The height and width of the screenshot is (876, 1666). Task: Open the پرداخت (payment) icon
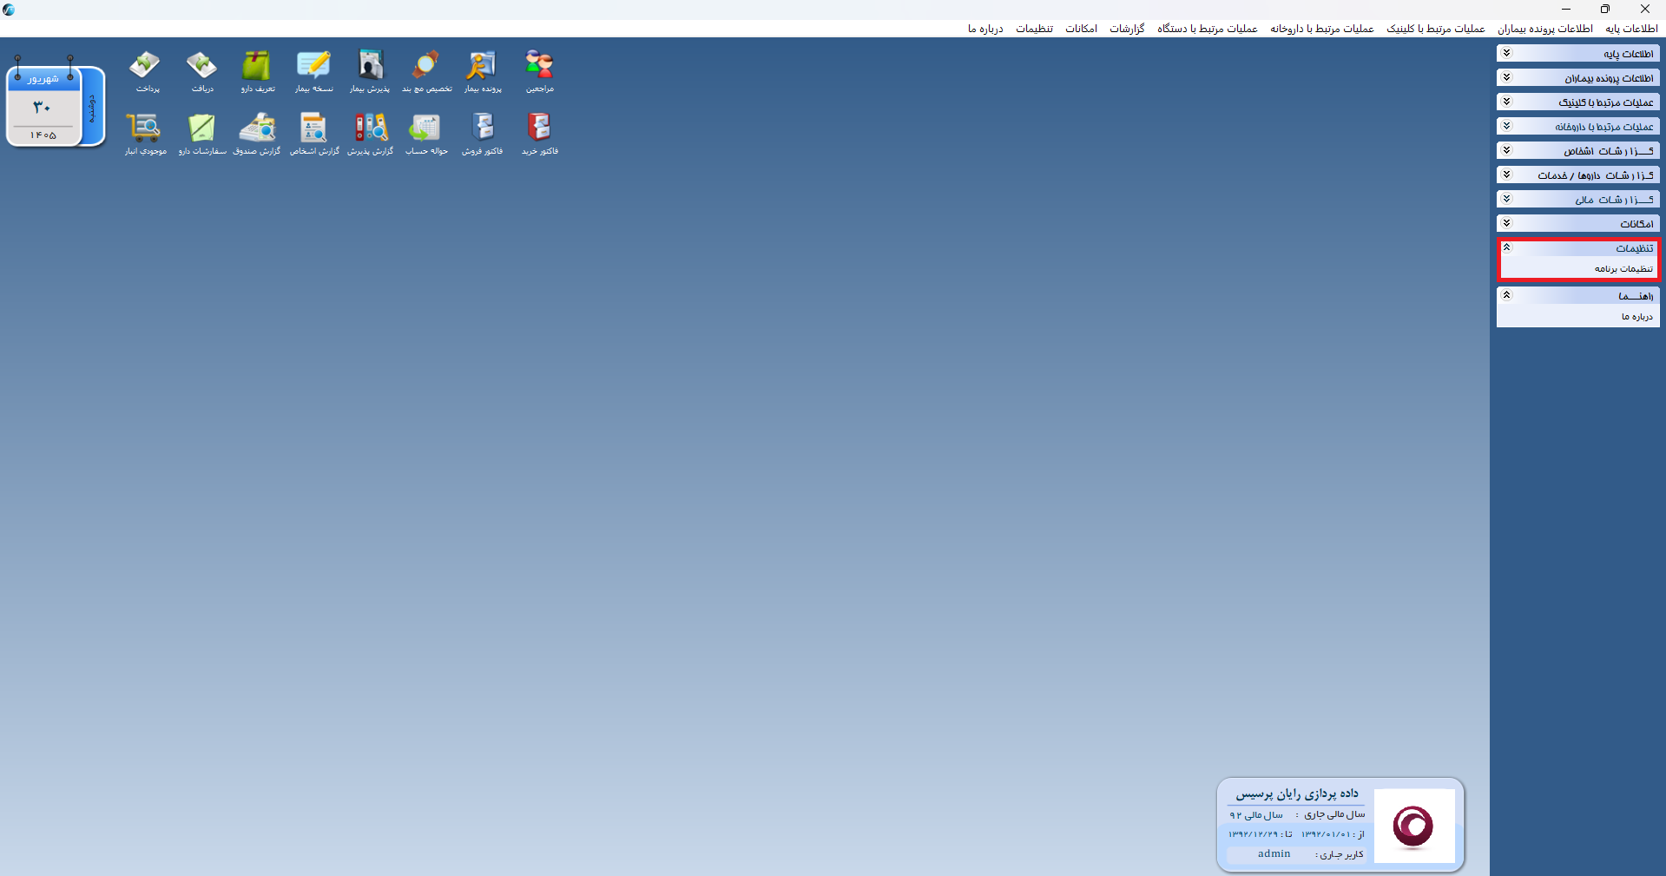pyautogui.click(x=146, y=70)
